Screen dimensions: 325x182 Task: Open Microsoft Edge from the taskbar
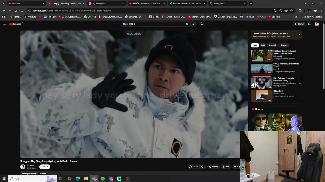[78, 179]
